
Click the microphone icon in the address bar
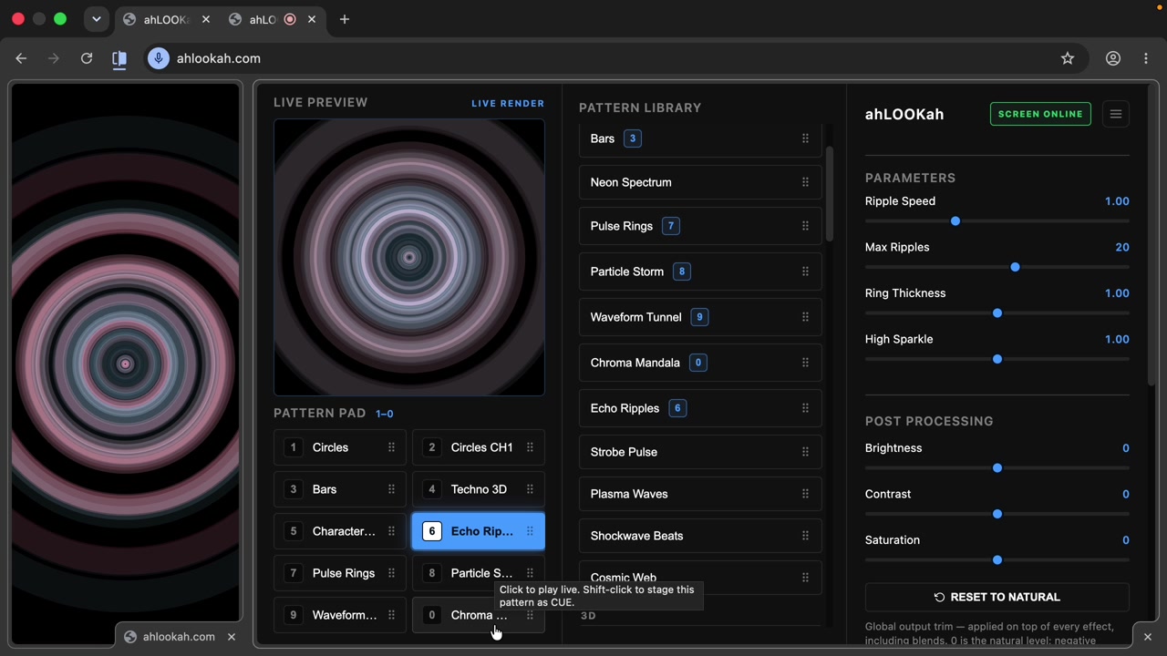(x=159, y=58)
